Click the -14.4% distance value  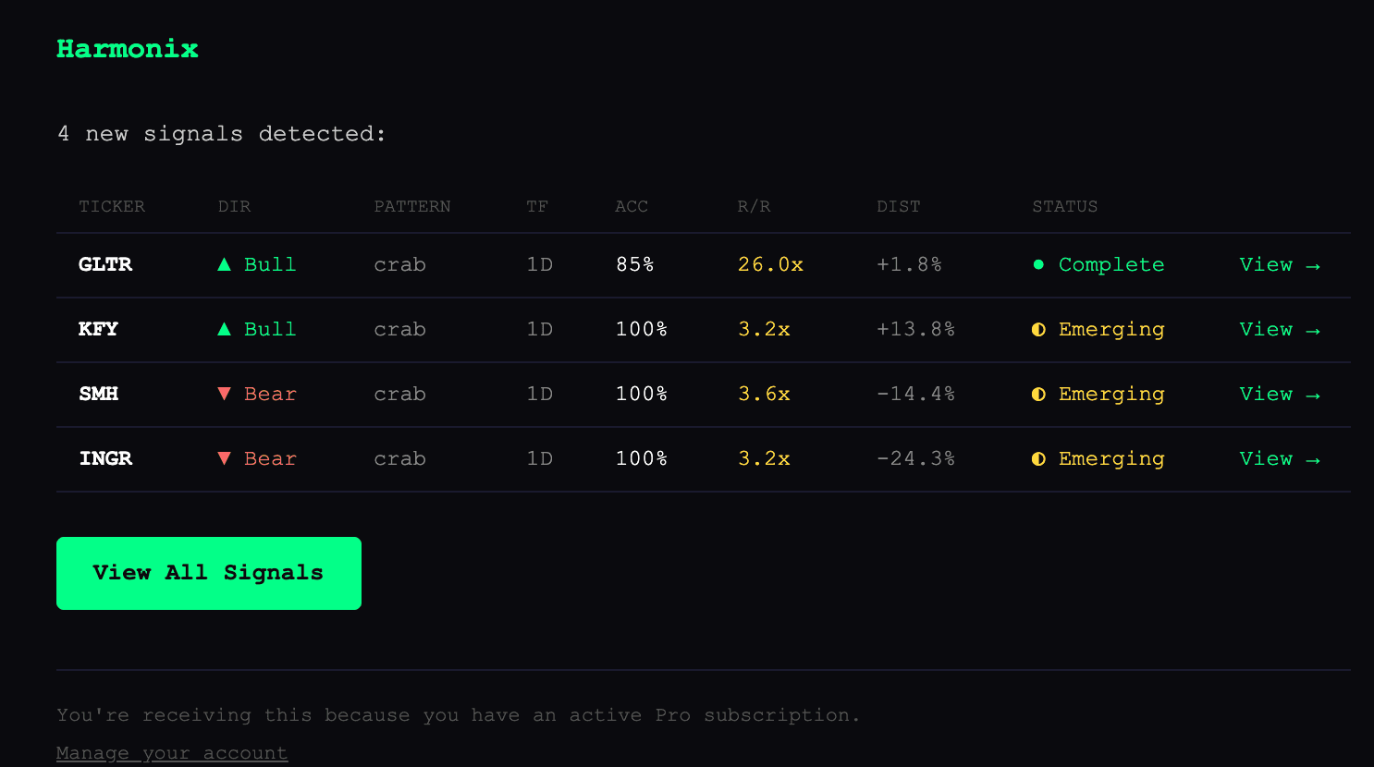point(915,394)
